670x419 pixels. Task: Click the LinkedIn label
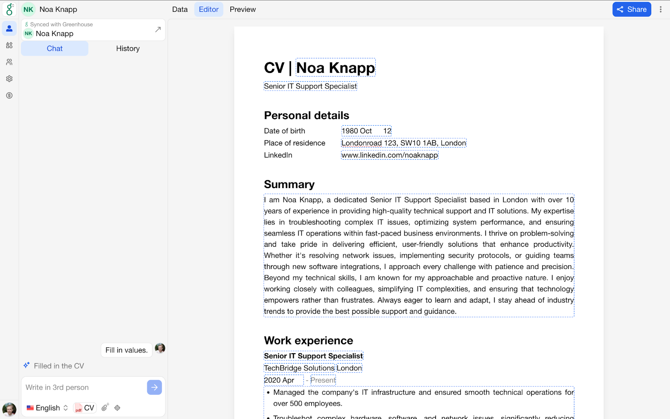pos(278,155)
